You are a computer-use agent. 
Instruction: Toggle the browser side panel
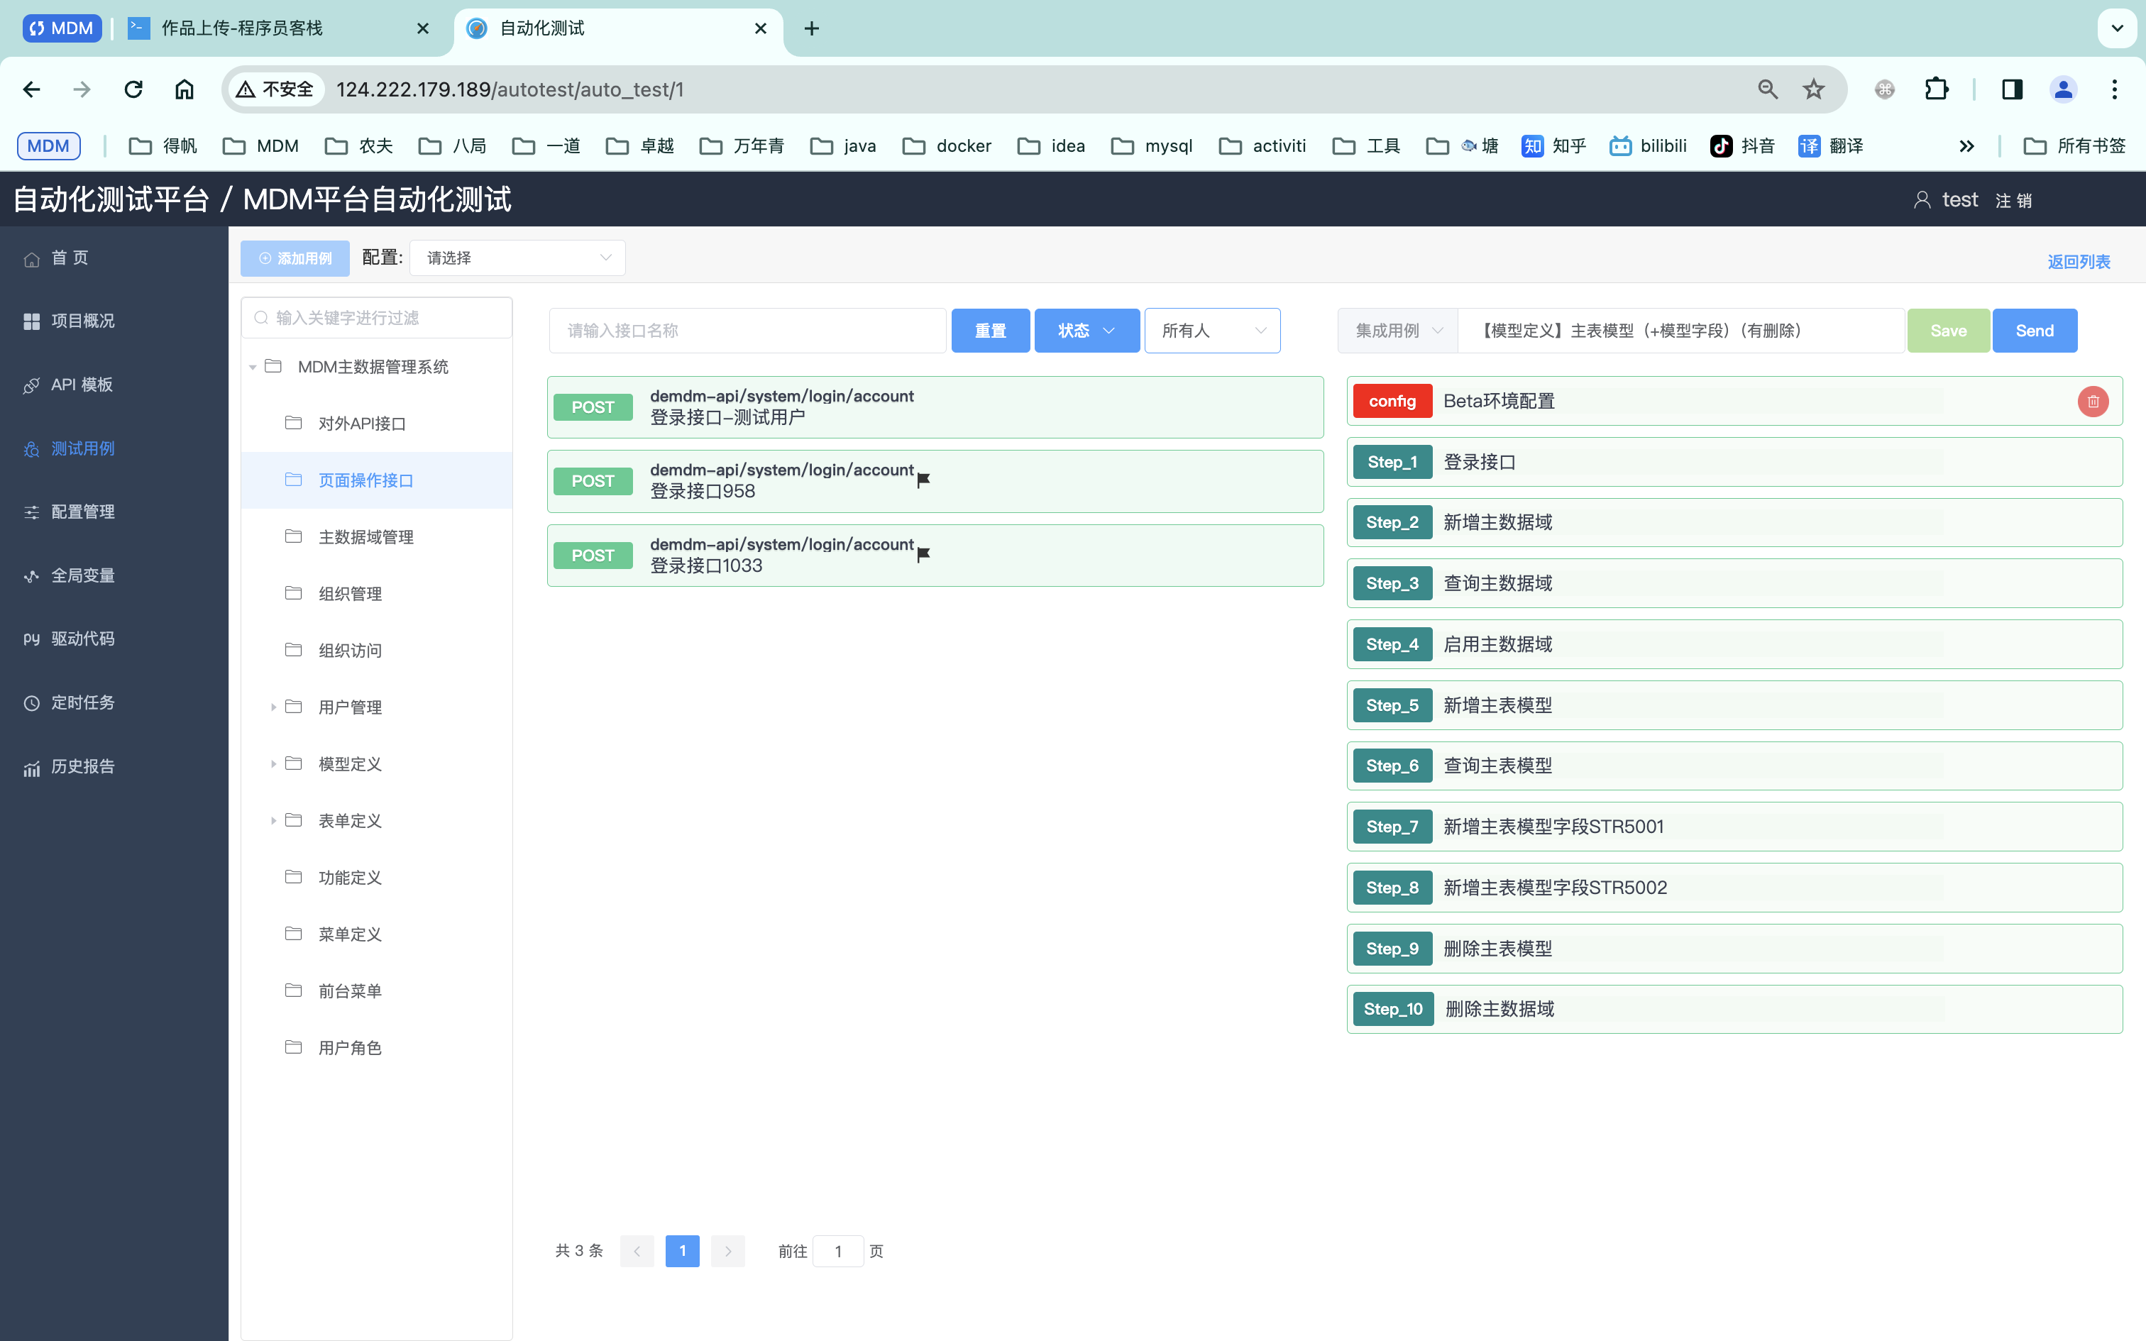click(x=2012, y=89)
